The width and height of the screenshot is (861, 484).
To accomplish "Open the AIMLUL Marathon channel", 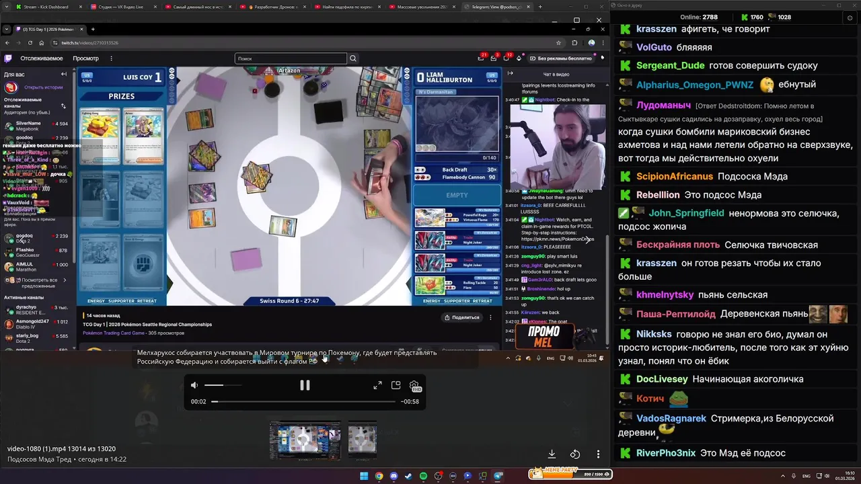I will click(36, 267).
